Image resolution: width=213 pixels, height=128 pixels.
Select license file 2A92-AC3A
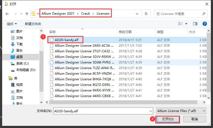(x=127, y=45)
